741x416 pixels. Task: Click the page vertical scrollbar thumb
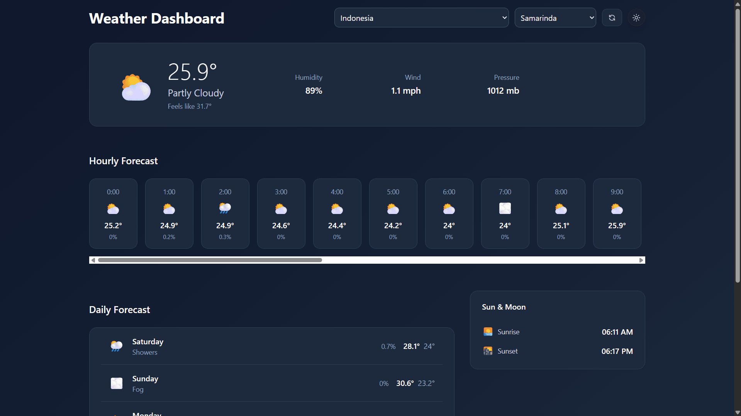click(x=738, y=146)
